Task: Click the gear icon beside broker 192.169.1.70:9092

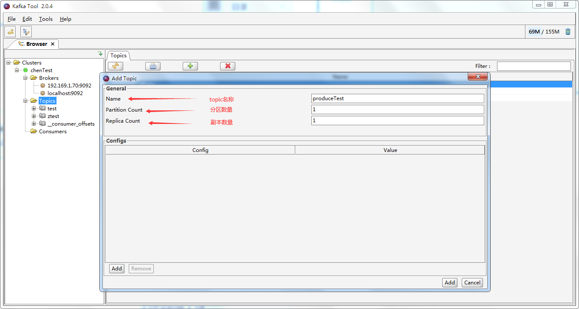Action: (42, 86)
